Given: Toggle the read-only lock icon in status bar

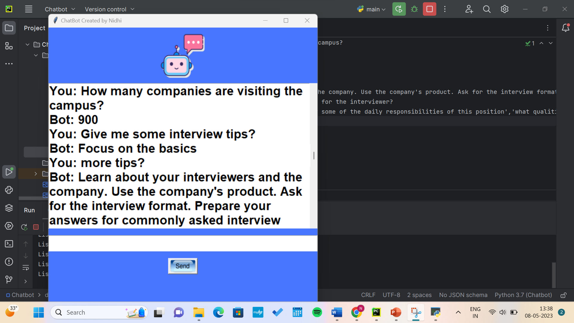Looking at the screenshot, I should pyautogui.click(x=564, y=295).
